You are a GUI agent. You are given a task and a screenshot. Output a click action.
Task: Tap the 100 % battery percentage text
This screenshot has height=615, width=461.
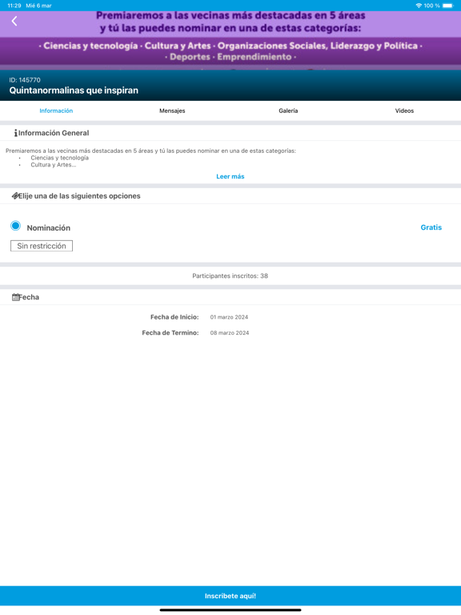[431, 6]
